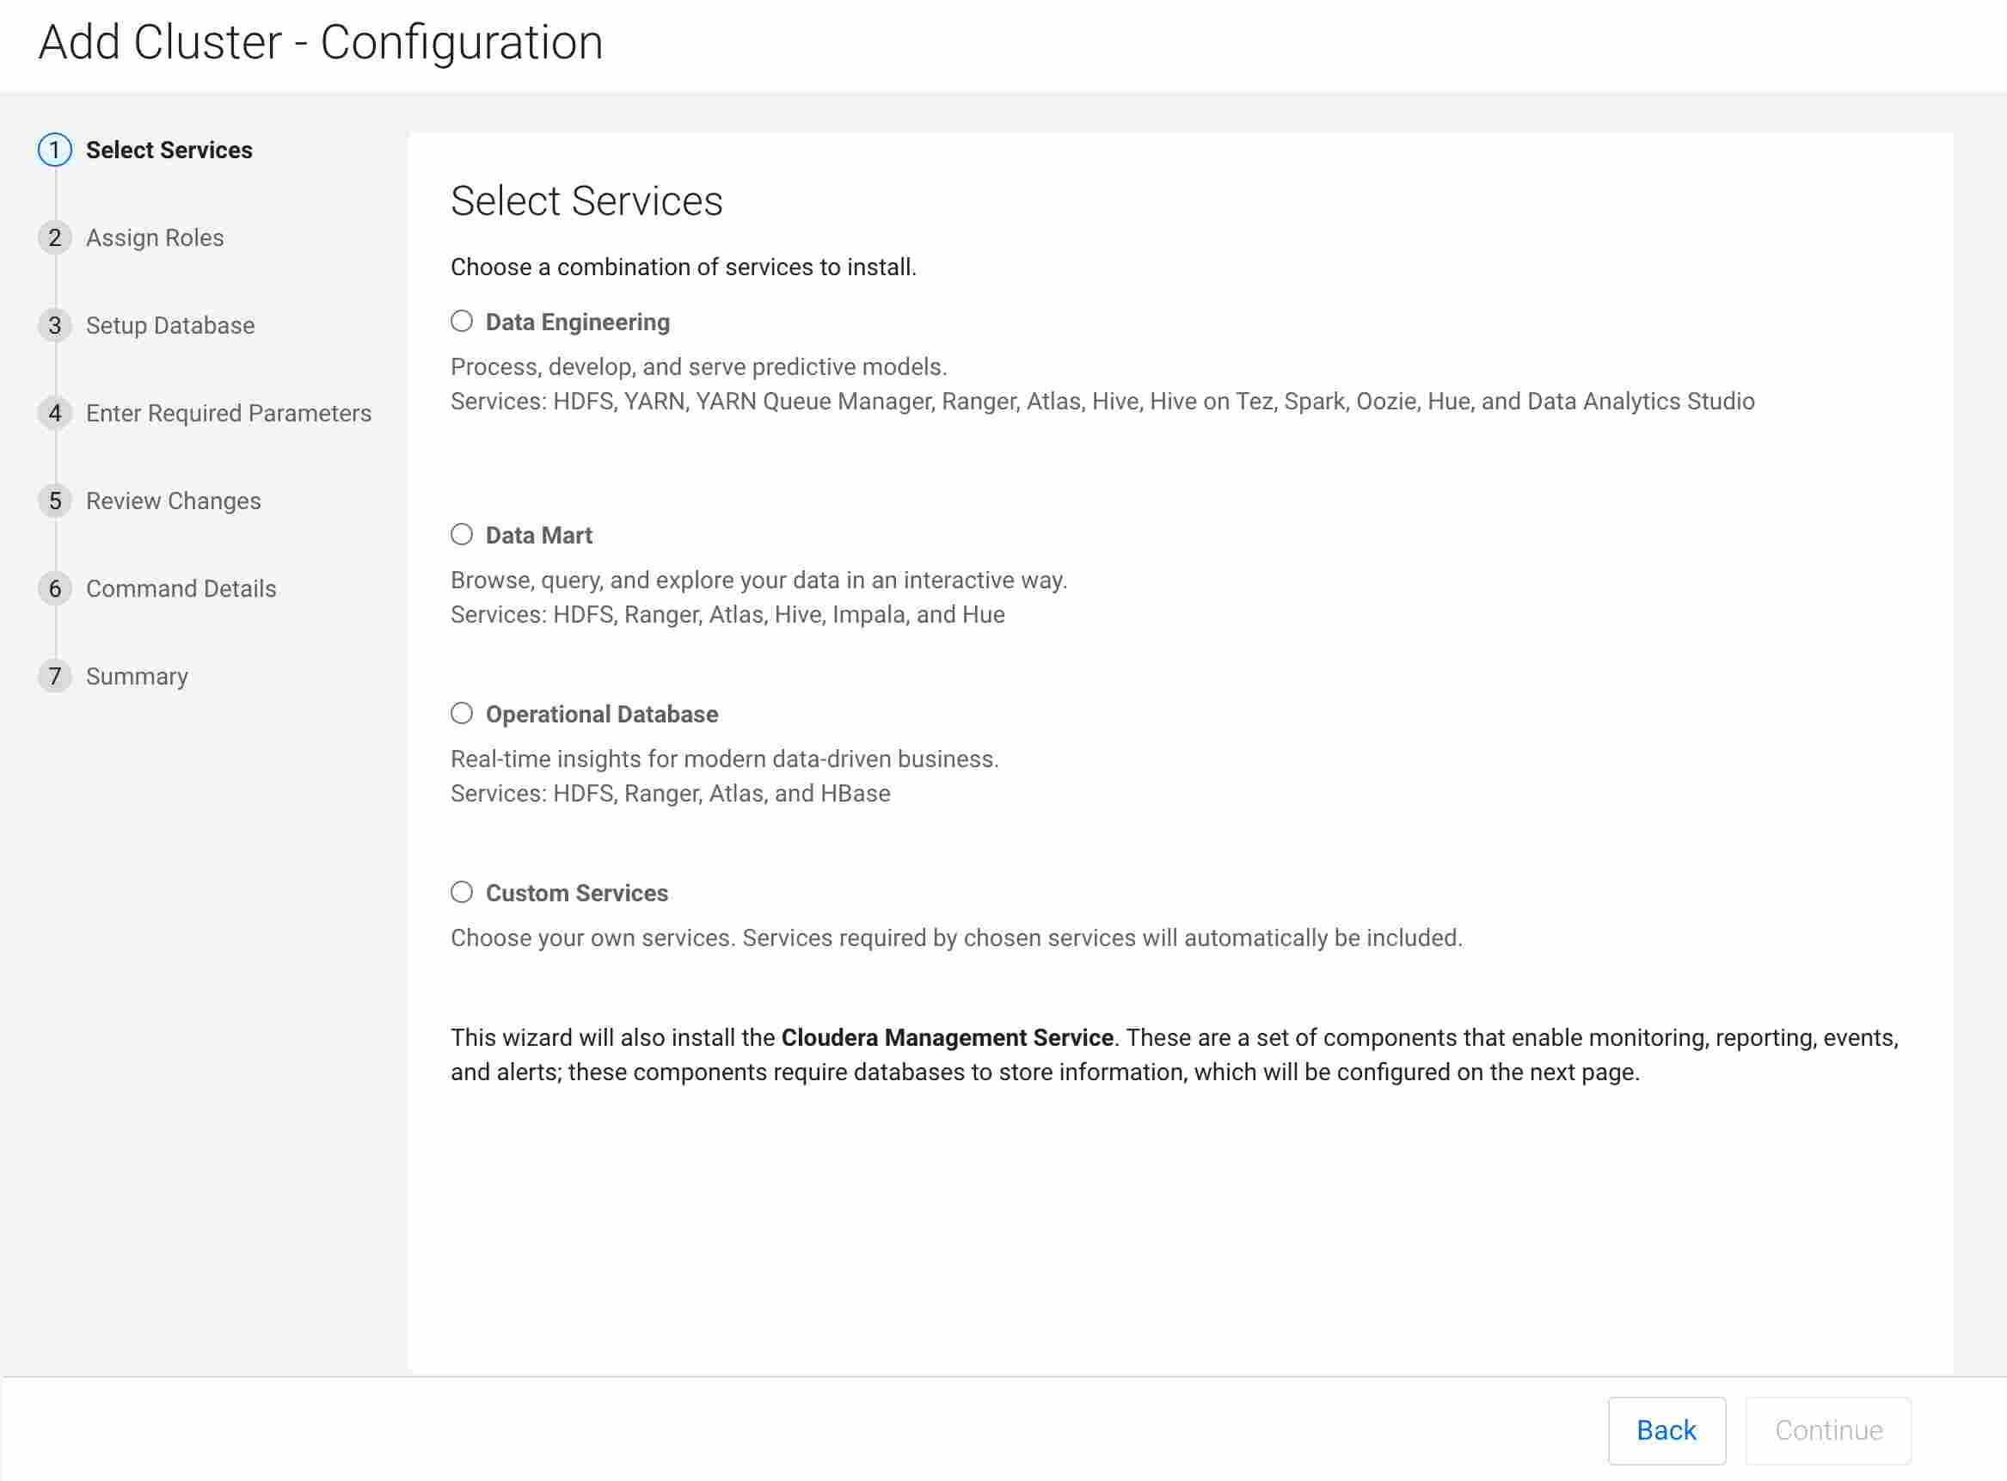Open the Review Changes step
2007x1481 pixels.
174,501
